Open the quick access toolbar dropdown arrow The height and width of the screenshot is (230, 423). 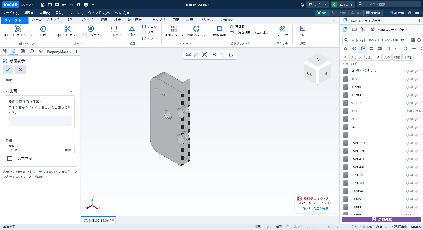click(93, 5)
